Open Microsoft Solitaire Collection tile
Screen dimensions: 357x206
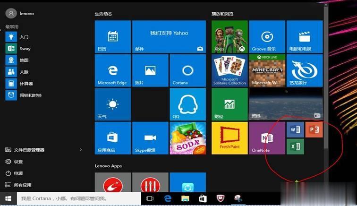tap(229, 70)
